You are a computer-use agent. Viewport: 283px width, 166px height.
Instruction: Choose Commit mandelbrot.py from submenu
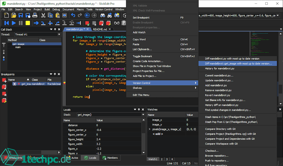[219, 76]
